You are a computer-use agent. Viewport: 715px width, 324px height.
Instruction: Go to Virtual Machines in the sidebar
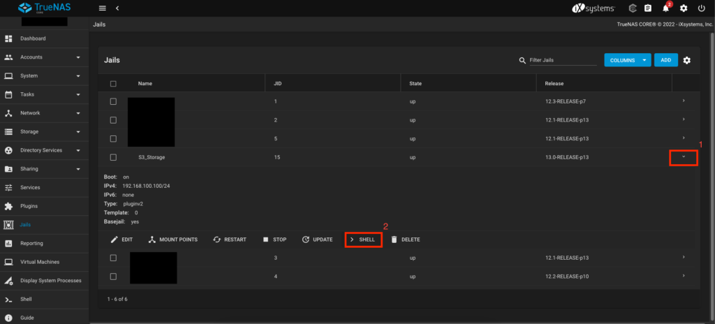pyautogui.click(x=44, y=262)
